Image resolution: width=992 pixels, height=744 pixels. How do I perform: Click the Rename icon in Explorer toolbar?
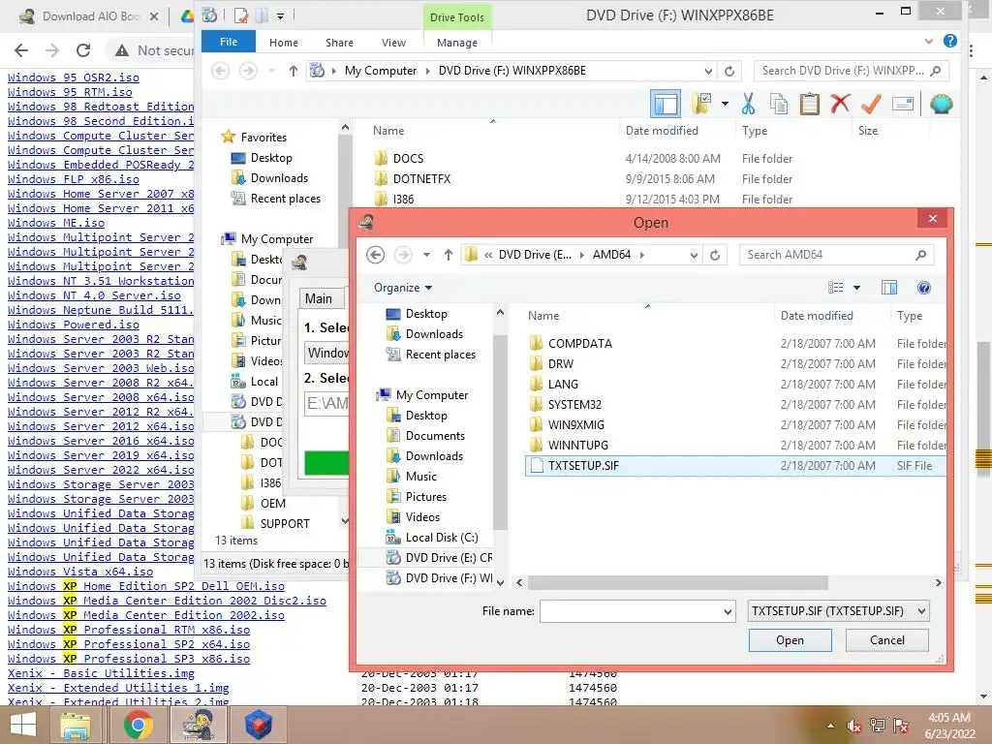pos(903,104)
